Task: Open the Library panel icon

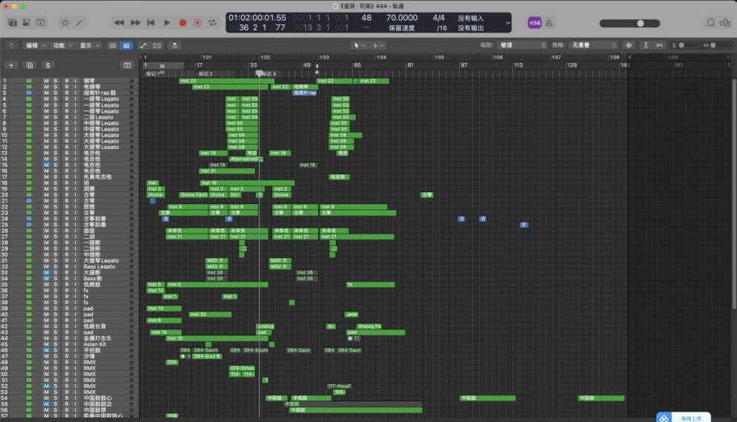Action: pos(12,23)
